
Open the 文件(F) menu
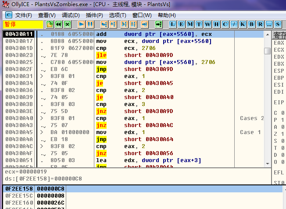[24, 15]
